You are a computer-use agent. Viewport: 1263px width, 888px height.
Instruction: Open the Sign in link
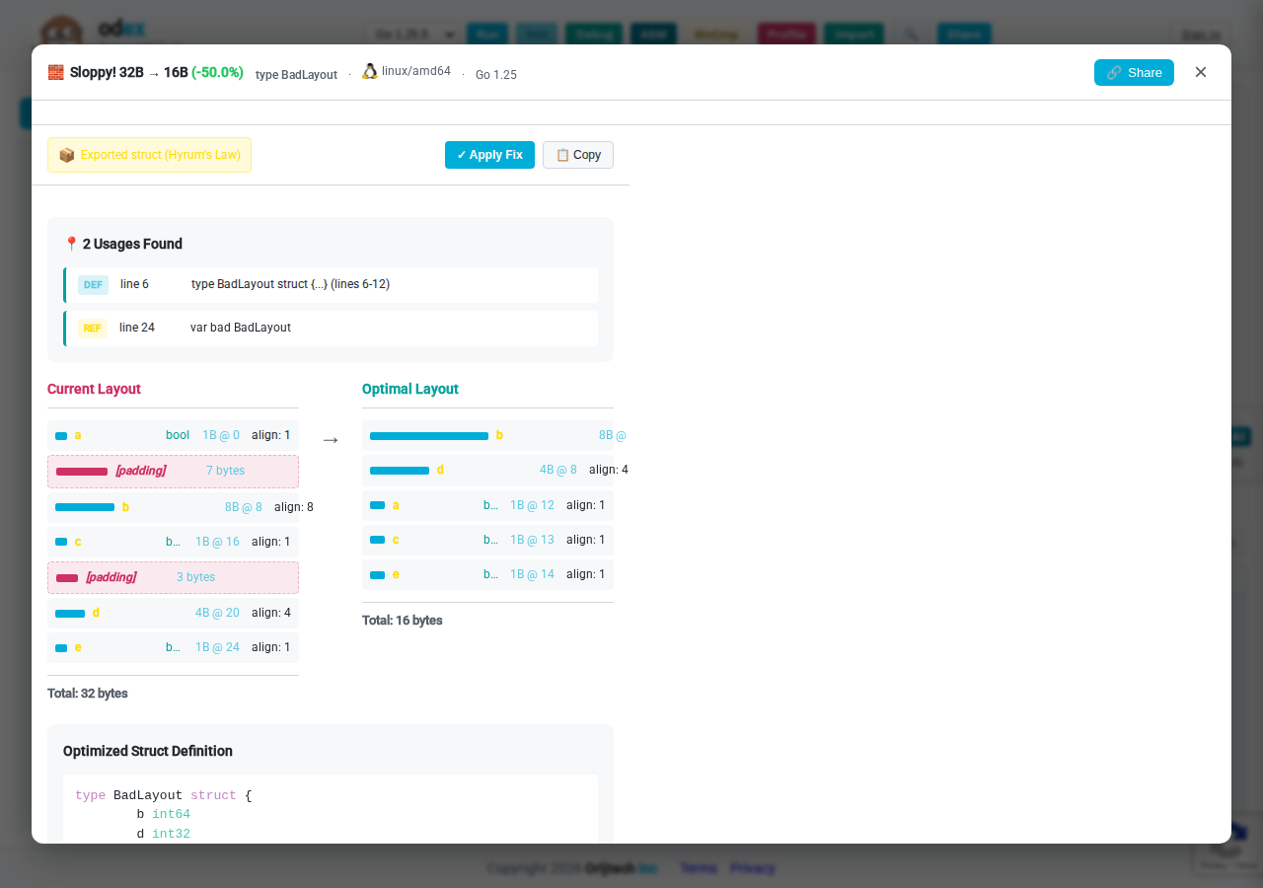[x=1200, y=35]
